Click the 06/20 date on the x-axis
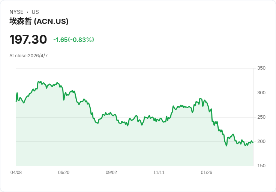This screenshot has width=276, height=192. 64,173
